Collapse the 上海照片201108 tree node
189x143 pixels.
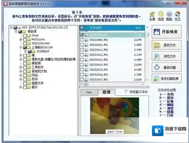(21, 47)
